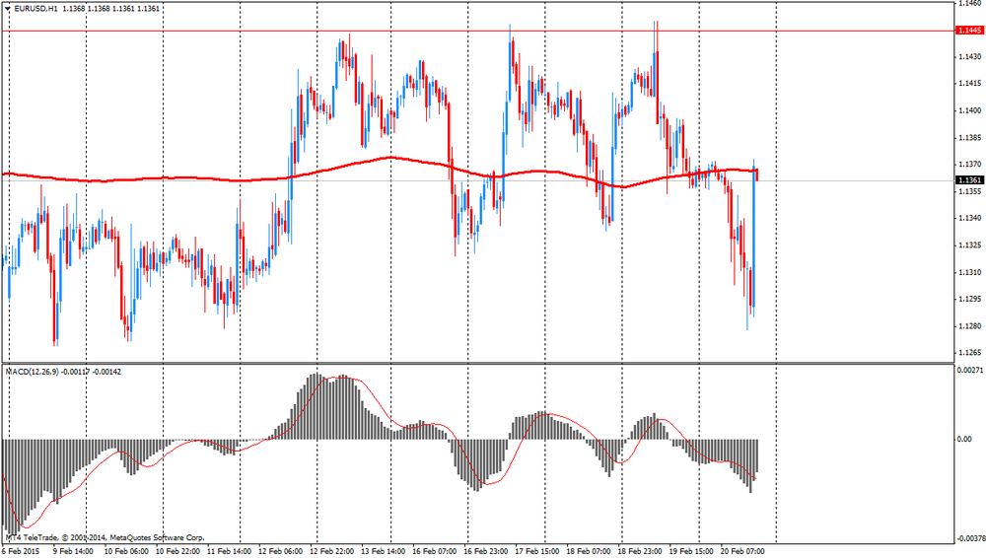
Task: Click the red 1.1445 price level label
Action: [x=969, y=31]
